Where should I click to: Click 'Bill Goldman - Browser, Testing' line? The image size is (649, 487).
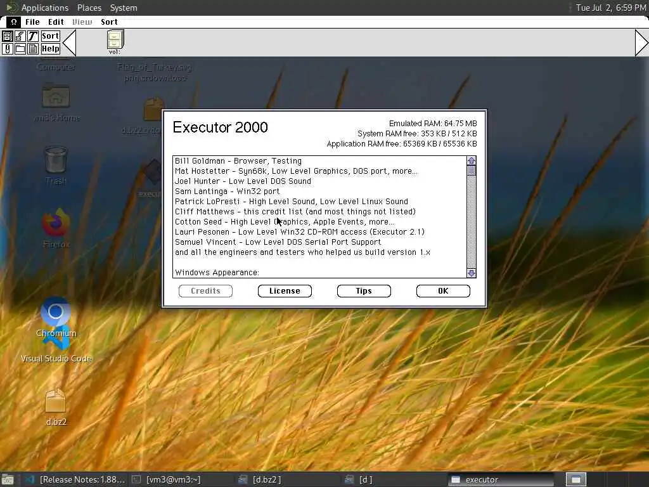pyautogui.click(x=238, y=160)
